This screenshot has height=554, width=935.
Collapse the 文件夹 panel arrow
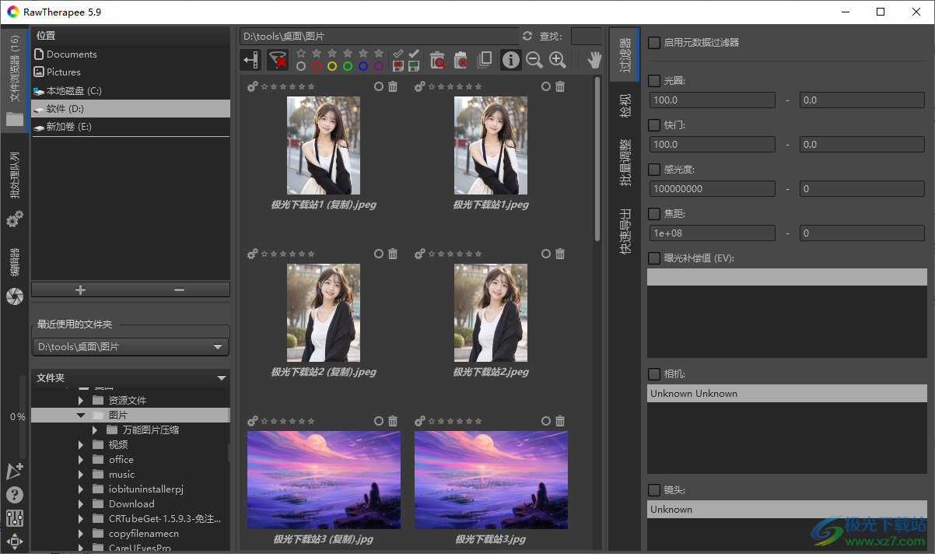point(222,378)
